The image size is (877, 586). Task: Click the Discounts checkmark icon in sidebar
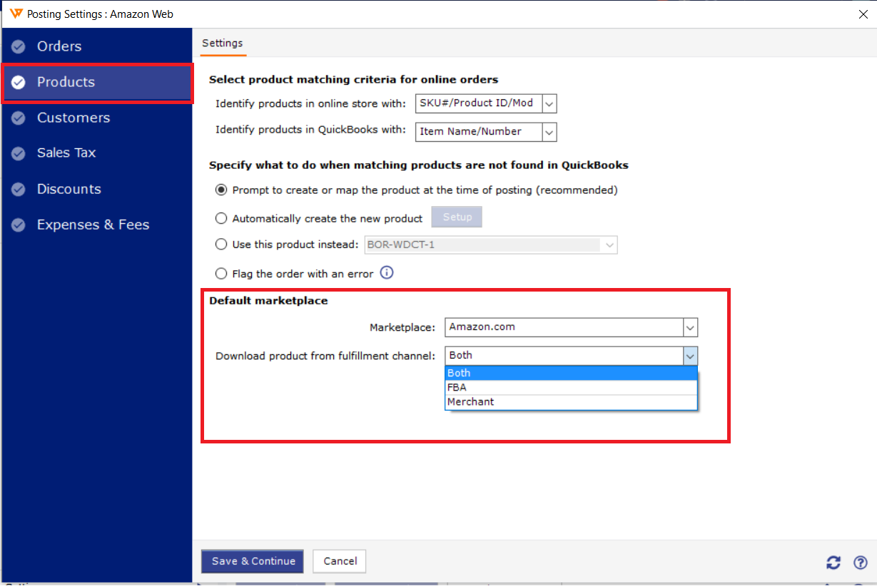point(19,190)
